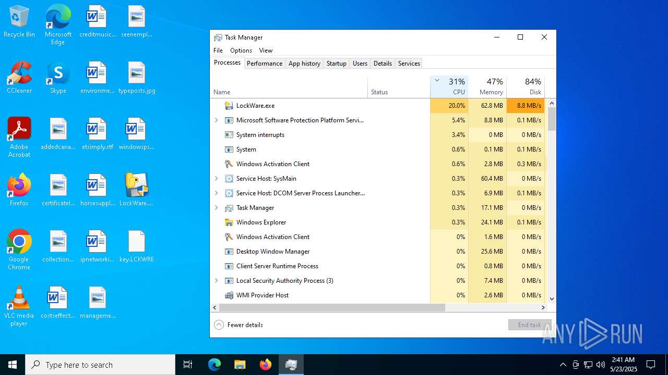The height and width of the screenshot is (375, 668).
Task: Select the Firefox desktop shortcut
Action: point(19,190)
